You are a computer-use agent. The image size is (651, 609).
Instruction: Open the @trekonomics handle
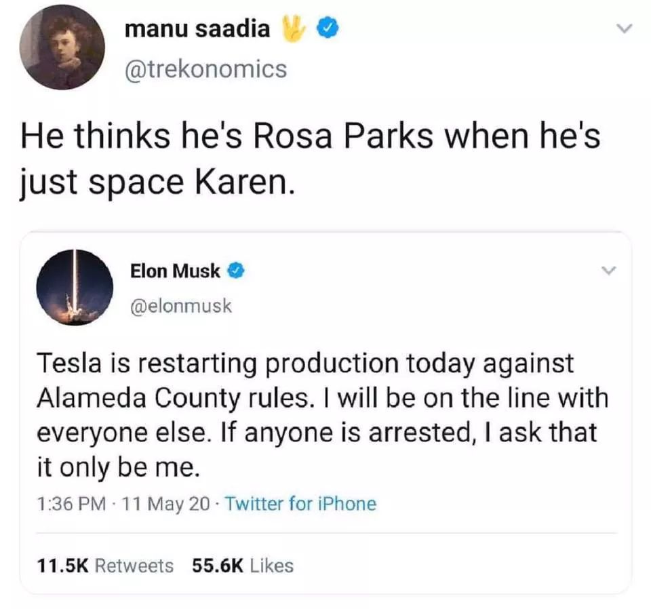click(205, 68)
